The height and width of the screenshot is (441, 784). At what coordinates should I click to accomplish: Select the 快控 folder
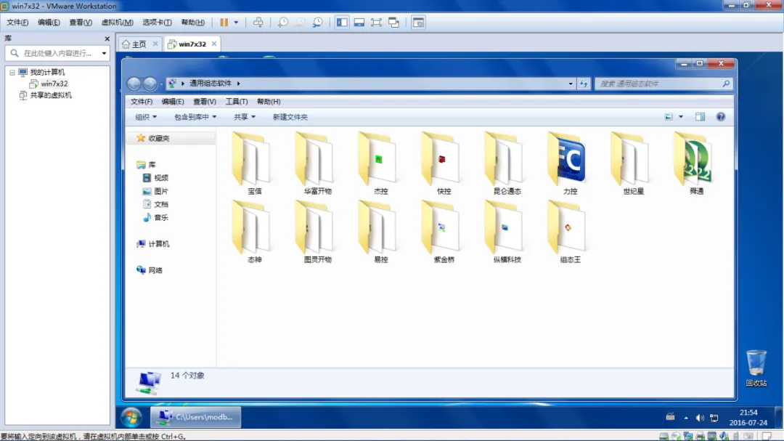click(x=444, y=163)
